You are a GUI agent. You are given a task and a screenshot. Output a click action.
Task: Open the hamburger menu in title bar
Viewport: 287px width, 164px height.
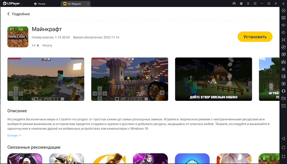(x=248, y=3)
